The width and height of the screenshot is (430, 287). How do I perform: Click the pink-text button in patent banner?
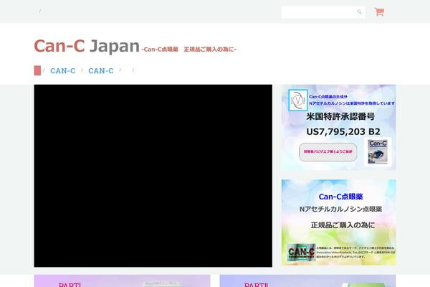[x=328, y=152]
